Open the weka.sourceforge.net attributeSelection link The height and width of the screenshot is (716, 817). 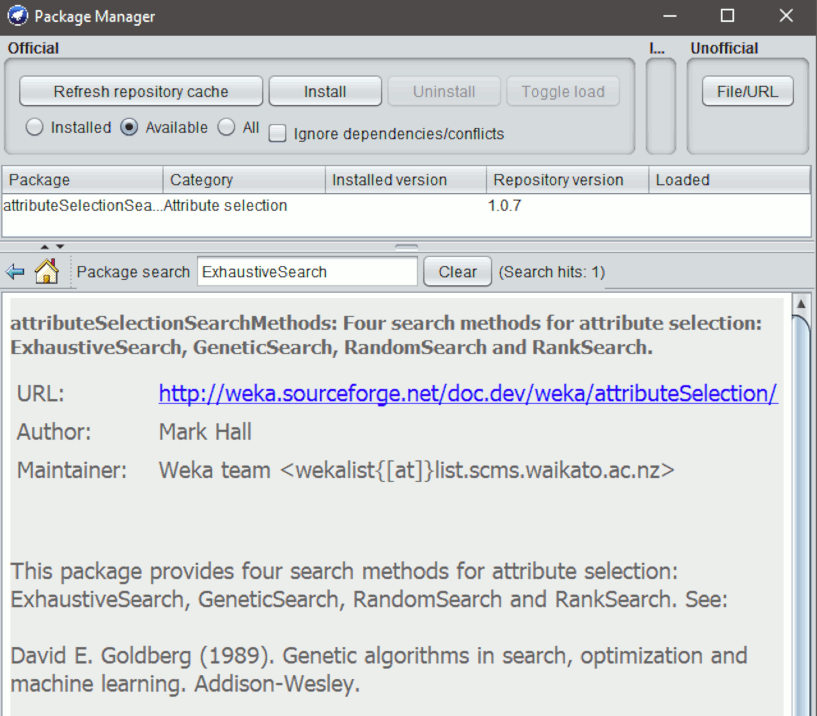[468, 393]
